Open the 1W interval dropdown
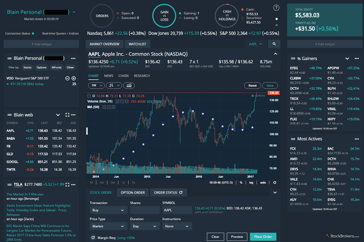The height and width of the screenshot is (242, 364). click(96, 86)
